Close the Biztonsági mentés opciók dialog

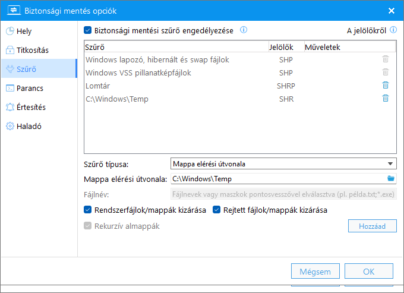point(392,11)
